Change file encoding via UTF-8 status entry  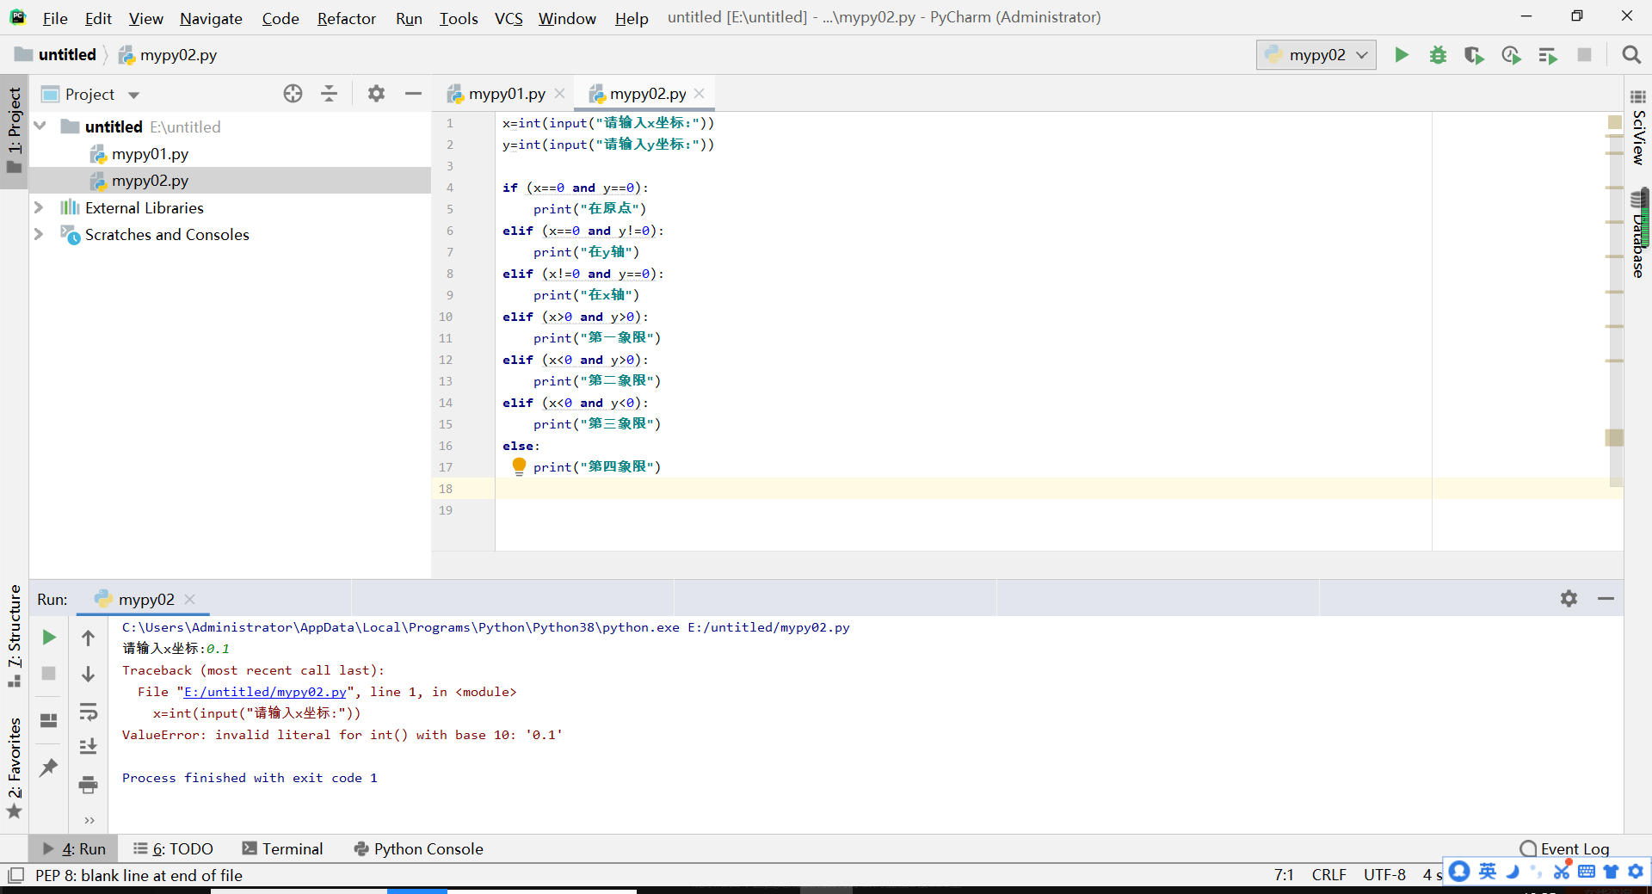1384,874
